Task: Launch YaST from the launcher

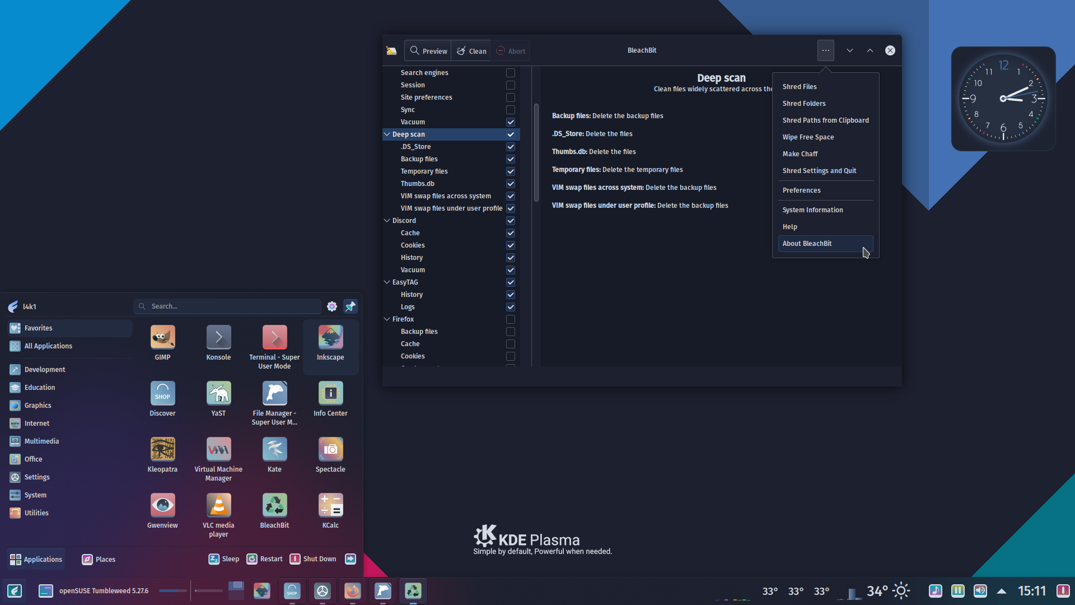Action: tap(218, 399)
